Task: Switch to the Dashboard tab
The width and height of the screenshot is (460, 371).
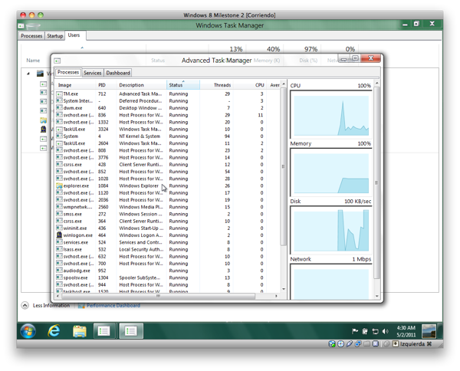Action: [118, 73]
